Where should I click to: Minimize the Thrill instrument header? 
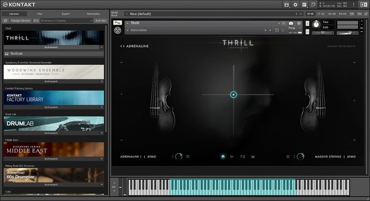(362, 25)
